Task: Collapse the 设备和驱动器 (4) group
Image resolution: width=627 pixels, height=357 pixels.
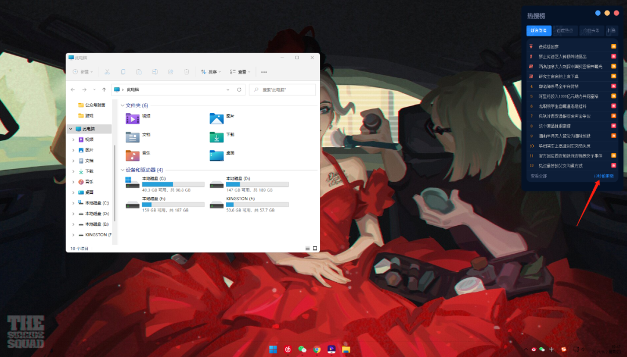Action: [122, 170]
